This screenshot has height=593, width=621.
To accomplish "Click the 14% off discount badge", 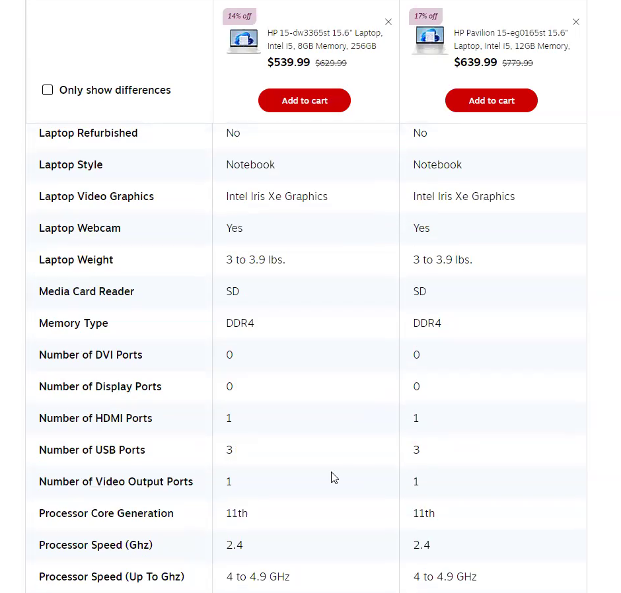I will (239, 16).
